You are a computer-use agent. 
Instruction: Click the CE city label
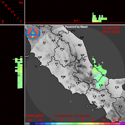[95, 96]
